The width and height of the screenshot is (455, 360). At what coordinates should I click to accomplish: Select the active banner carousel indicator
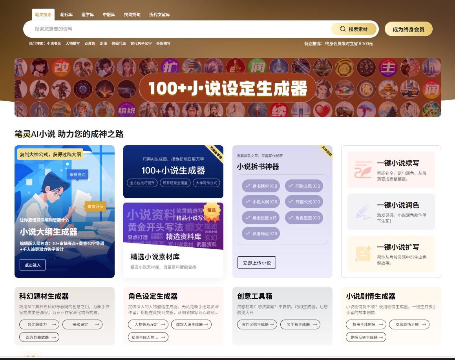coord(217,115)
